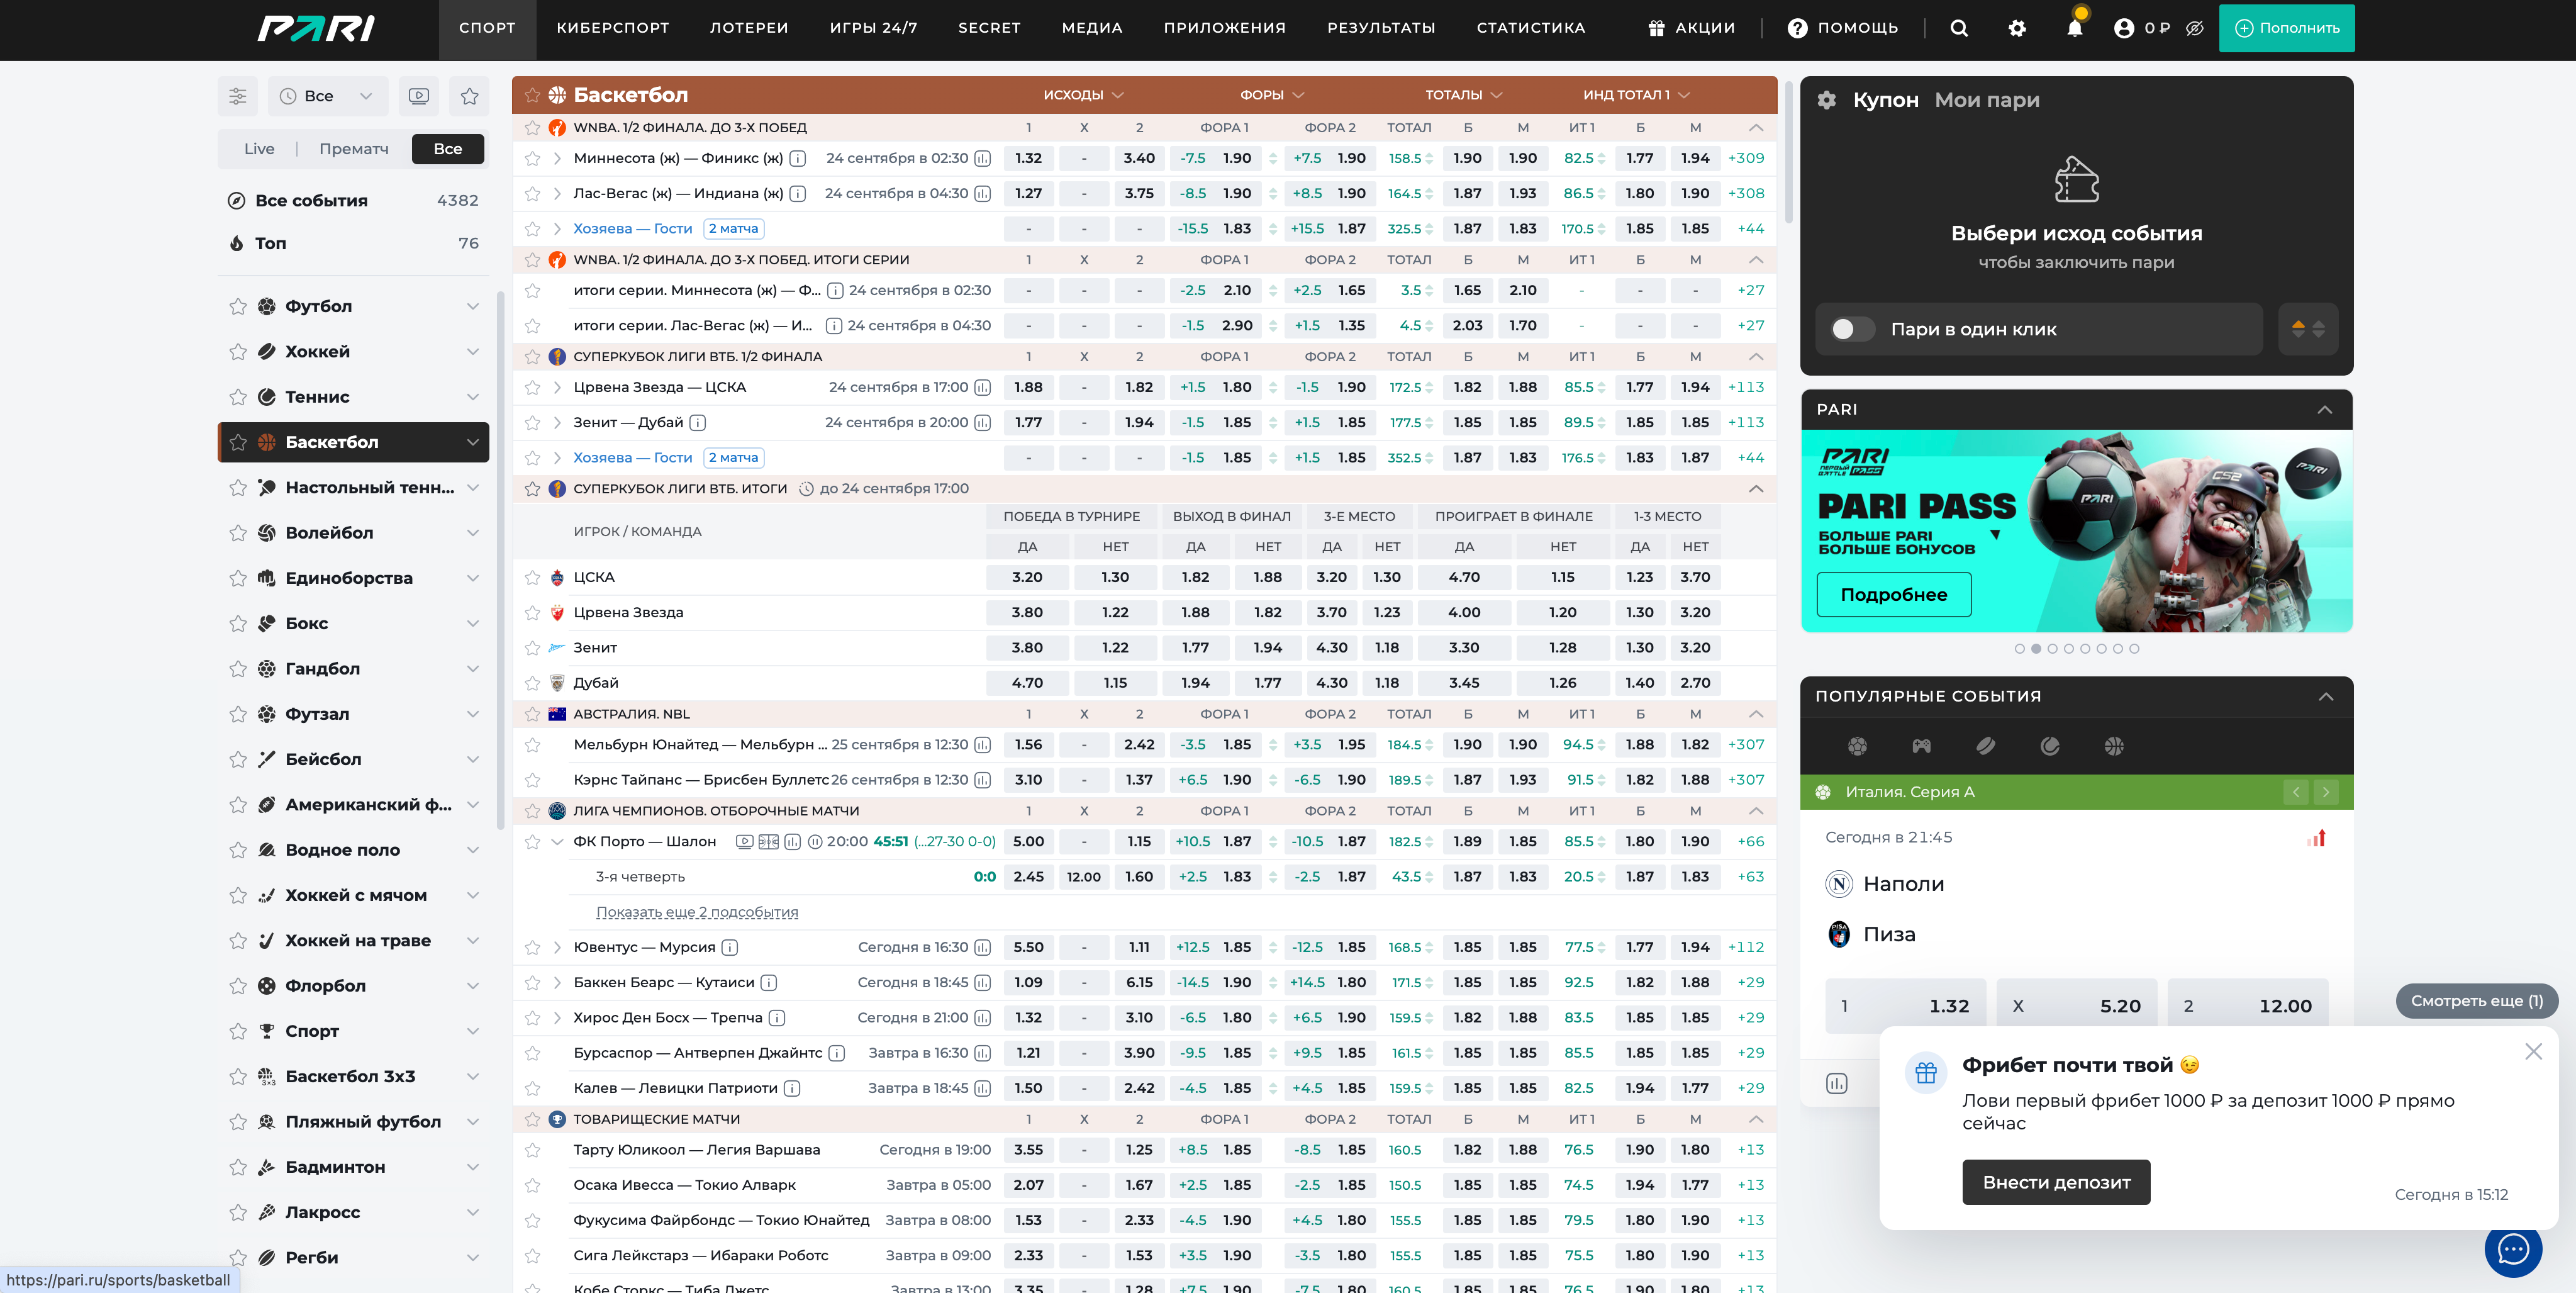Select esports gamepad icon in popular events
The height and width of the screenshot is (1293, 2576).
pos(1921,746)
